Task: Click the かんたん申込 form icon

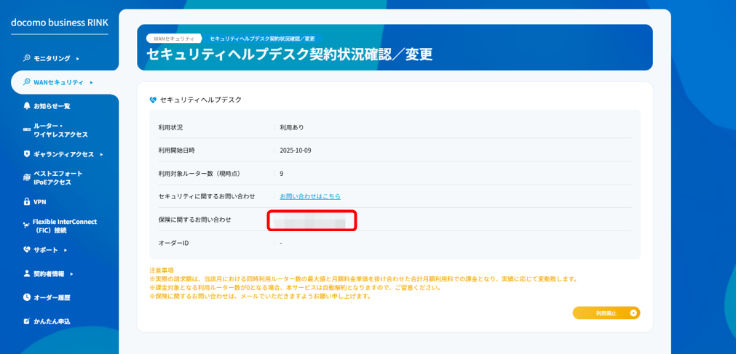Action: 27,321
